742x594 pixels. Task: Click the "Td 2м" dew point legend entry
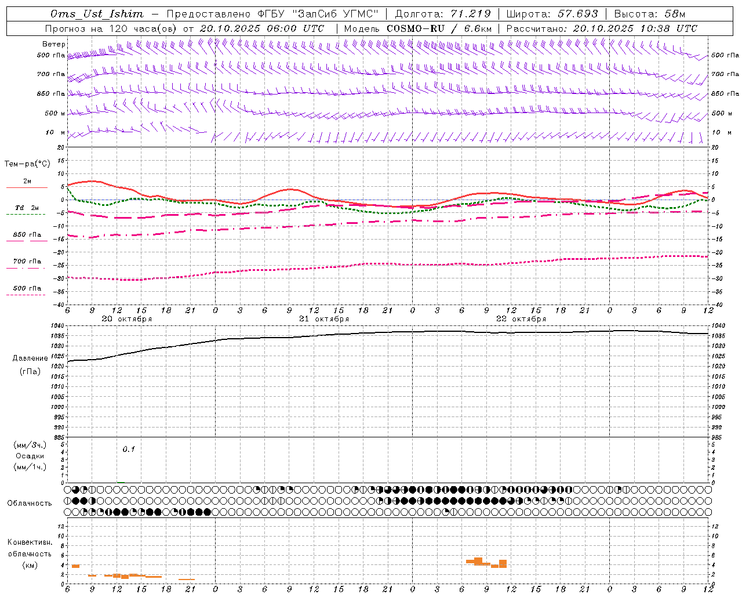[27, 208]
